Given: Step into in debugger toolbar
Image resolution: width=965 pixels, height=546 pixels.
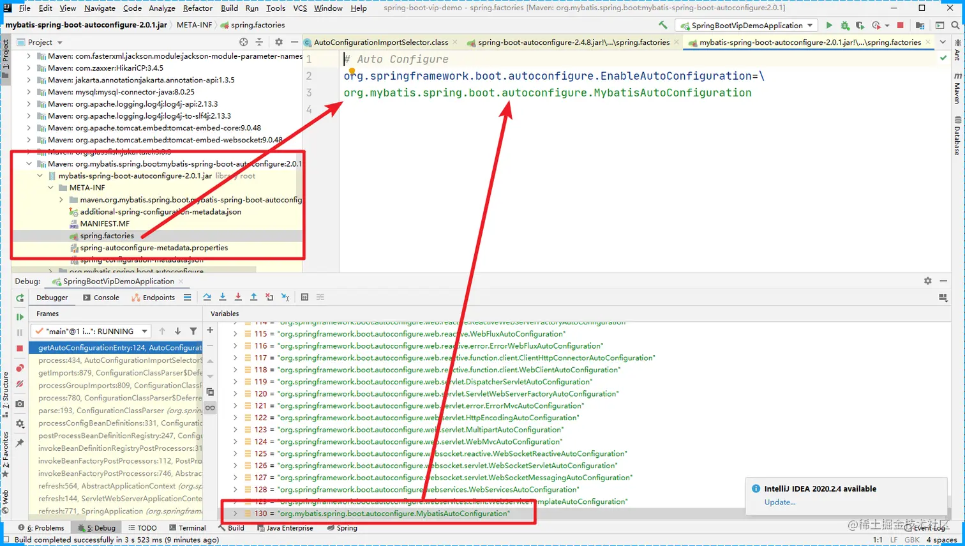Looking at the screenshot, I should (223, 298).
